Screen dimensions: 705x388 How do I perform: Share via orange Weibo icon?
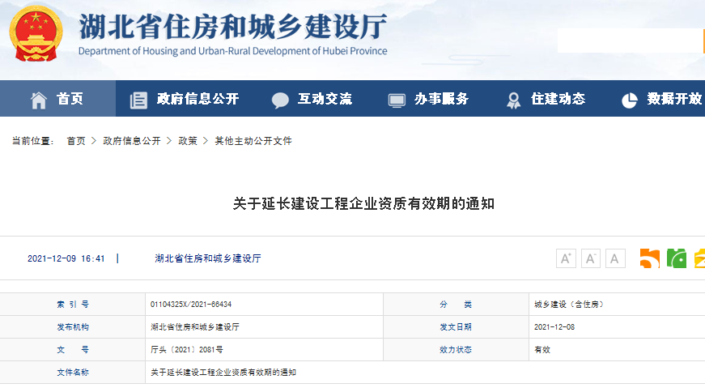649,258
